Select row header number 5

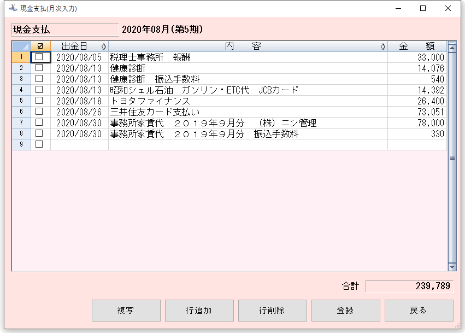(x=21, y=101)
